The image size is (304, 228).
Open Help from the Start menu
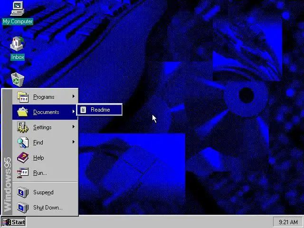pyautogui.click(x=45, y=157)
